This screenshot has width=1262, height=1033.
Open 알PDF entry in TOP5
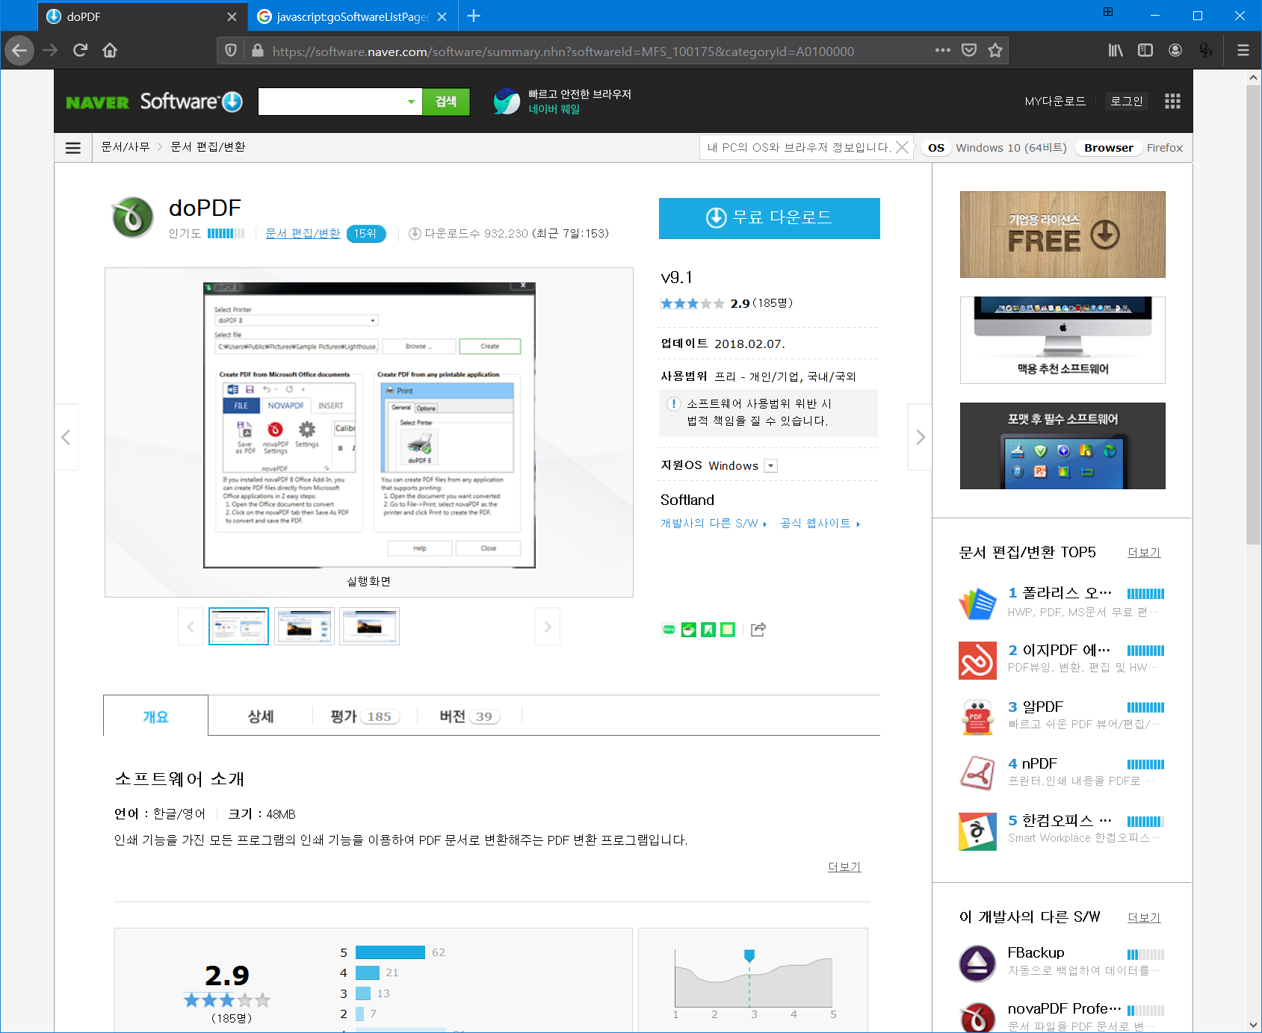[1061, 716]
